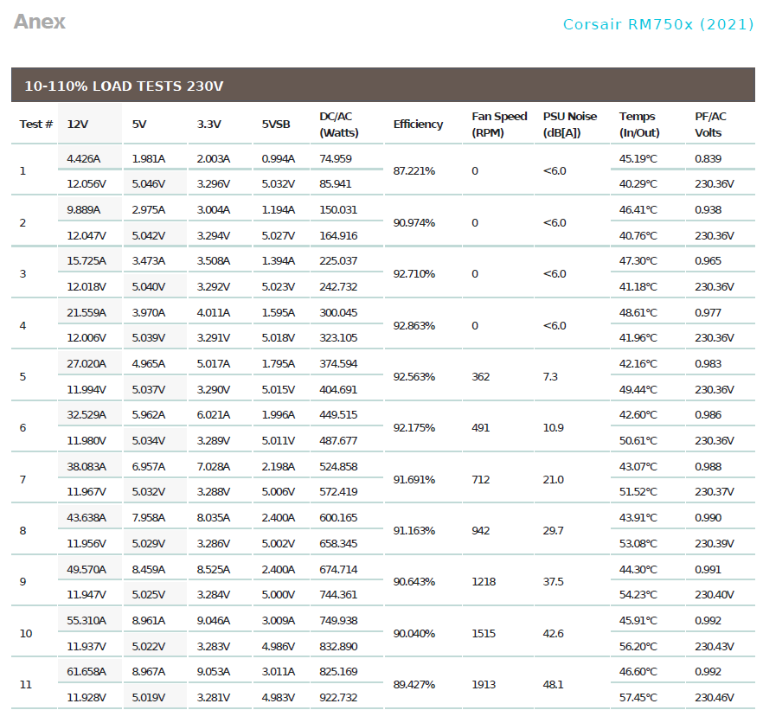Screen dimensions: 763x710
Task: Click the 300.045 watts value
Action: (338, 313)
